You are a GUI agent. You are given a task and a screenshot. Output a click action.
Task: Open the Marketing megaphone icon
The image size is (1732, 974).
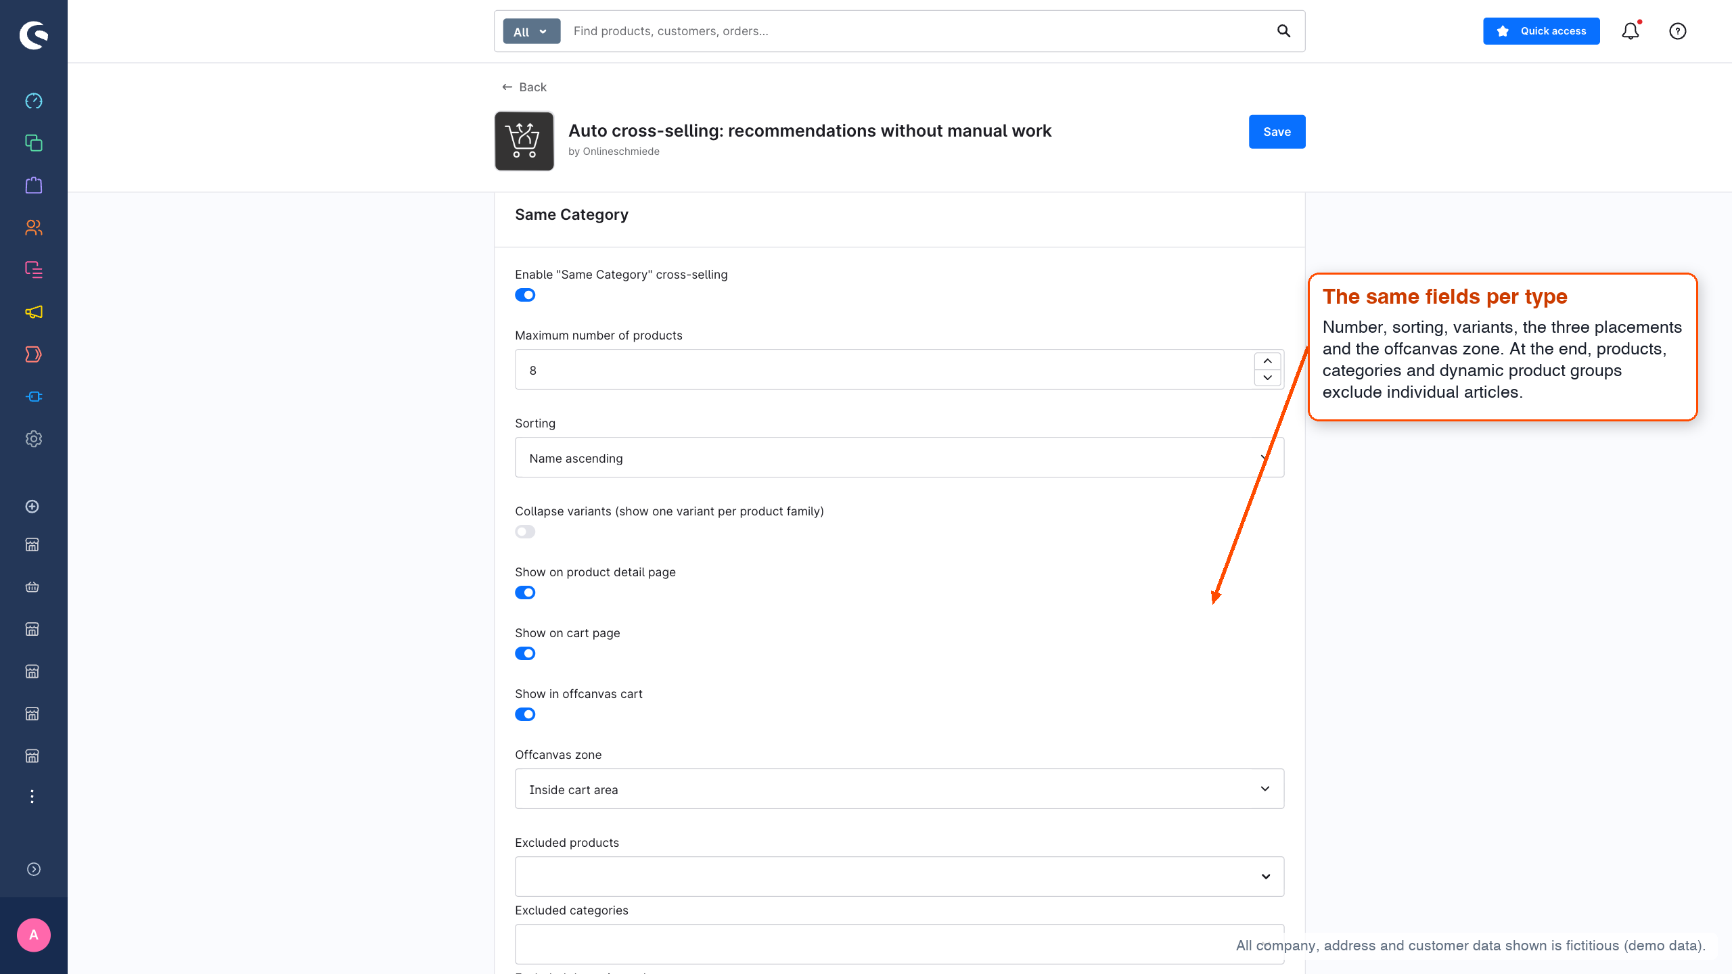[34, 312]
